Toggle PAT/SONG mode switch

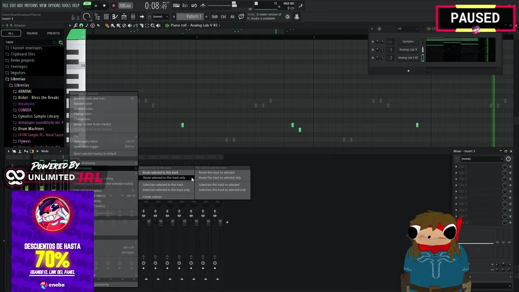click(x=87, y=5)
